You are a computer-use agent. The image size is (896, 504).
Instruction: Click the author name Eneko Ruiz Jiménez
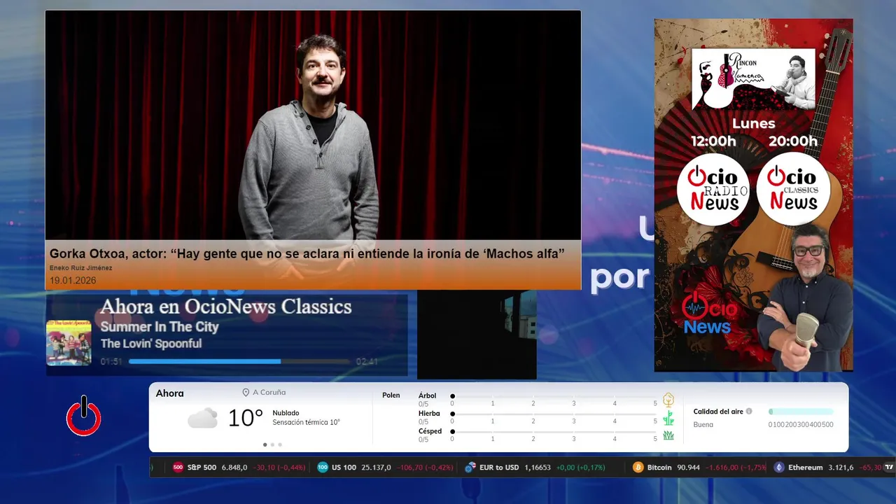tap(80, 268)
